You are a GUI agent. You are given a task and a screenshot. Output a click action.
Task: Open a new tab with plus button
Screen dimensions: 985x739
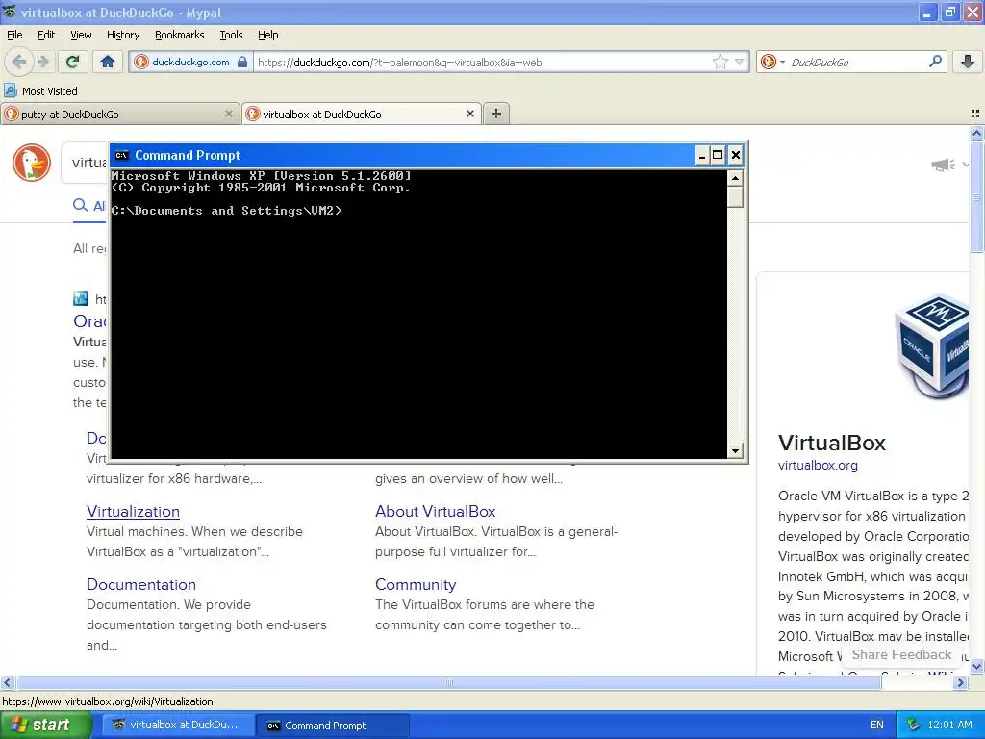tap(496, 114)
